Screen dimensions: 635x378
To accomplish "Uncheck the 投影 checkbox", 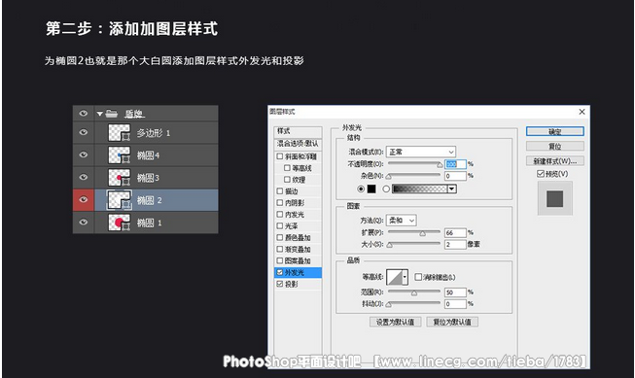I will pyautogui.click(x=280, y=284).
